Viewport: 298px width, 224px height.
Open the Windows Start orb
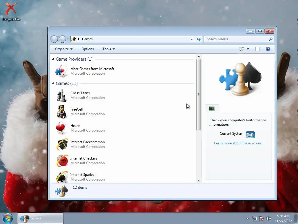pos(8,218)
